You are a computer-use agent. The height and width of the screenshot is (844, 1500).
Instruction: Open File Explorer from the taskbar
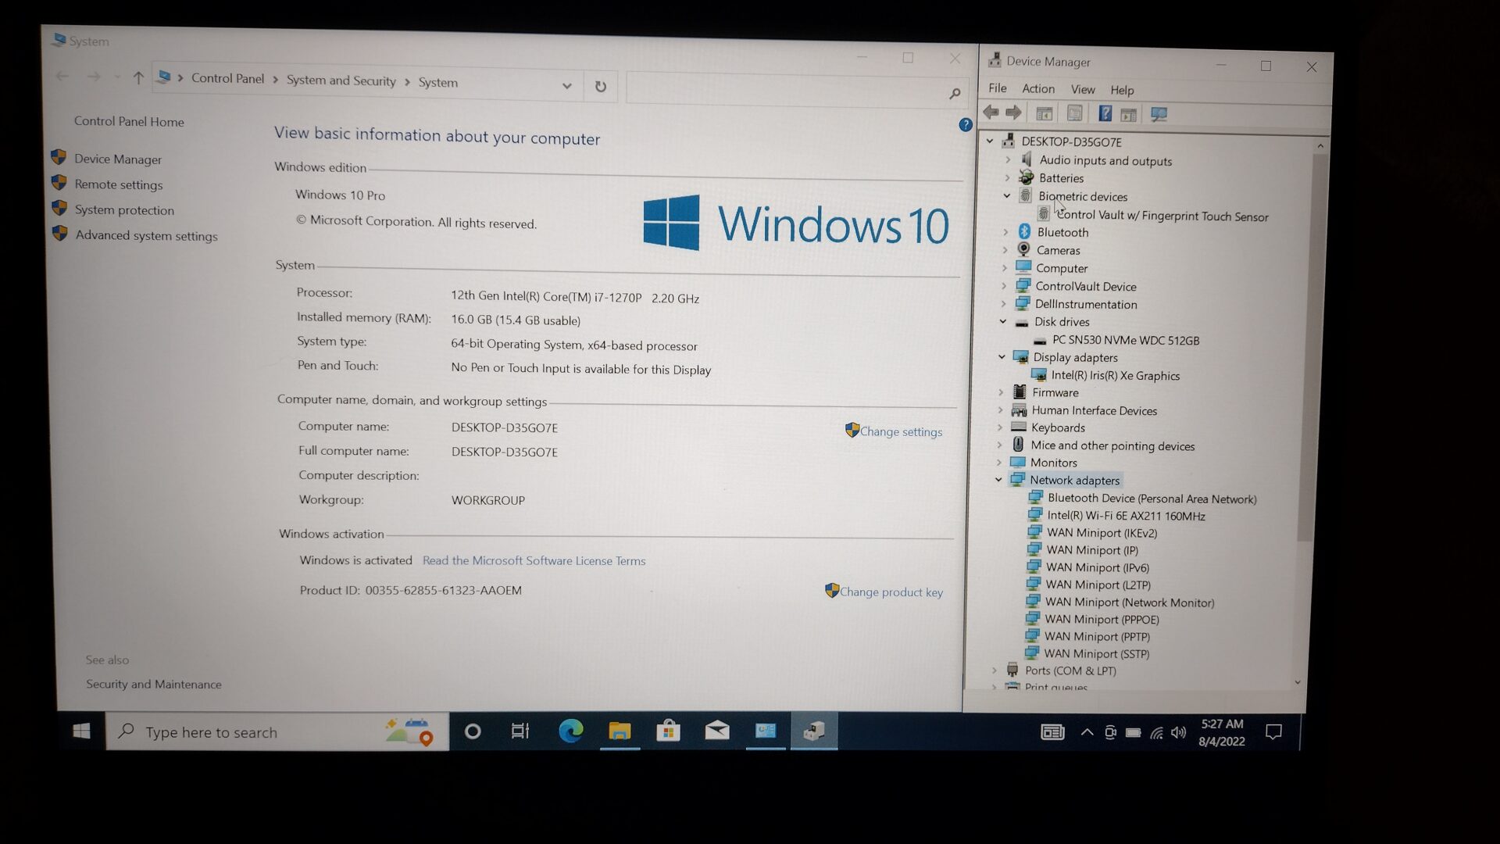[620, 731]
